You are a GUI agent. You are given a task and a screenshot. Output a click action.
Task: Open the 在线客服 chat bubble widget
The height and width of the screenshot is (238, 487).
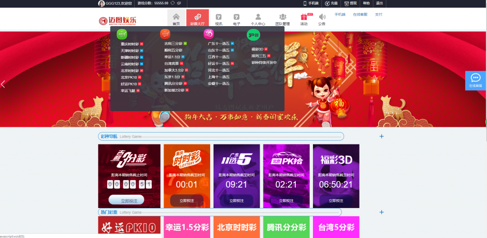pyautogui.click(x=475, y=80)
